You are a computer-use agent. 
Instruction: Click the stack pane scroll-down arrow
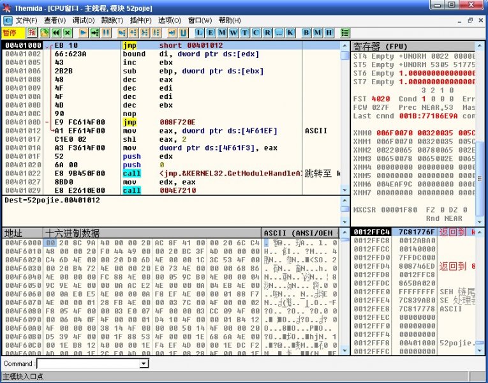click(x=480, y=350)
